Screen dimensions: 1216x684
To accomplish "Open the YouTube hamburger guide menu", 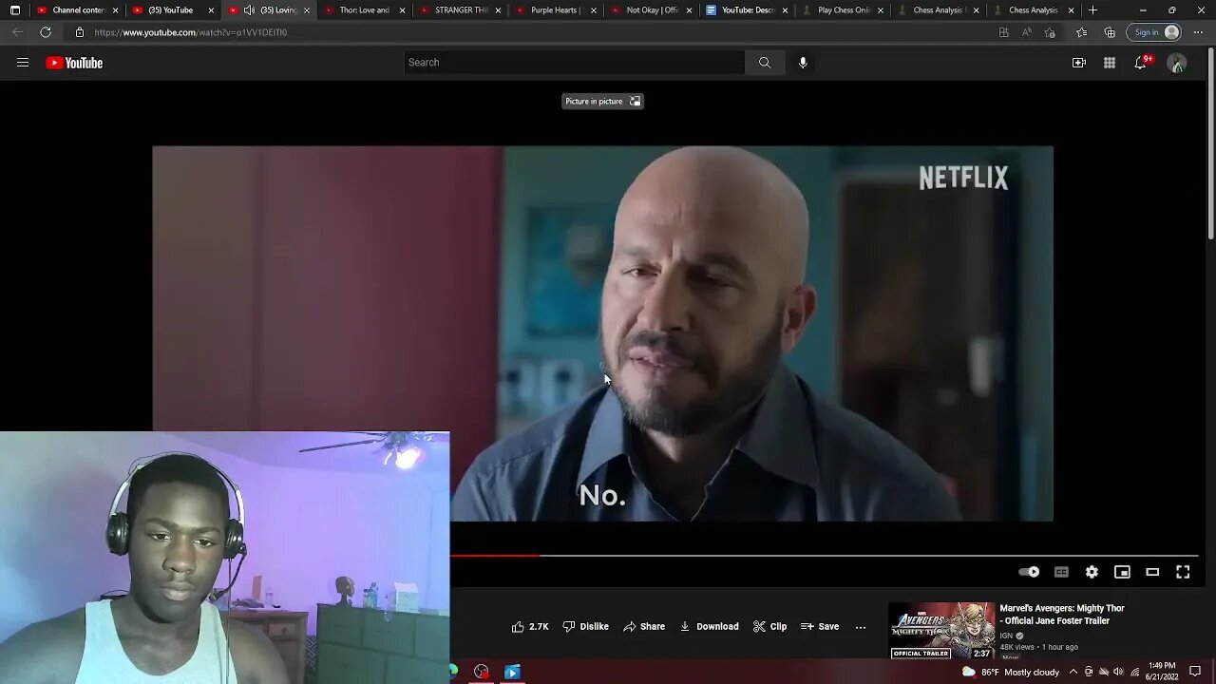I will point(23,63).
